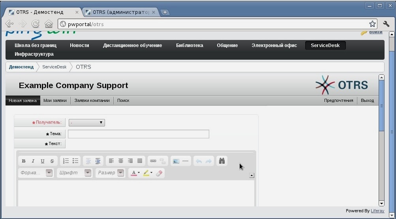The height and width of the screenshot is (219, 396).
Task: Click the inner frame scrollbar down arrow
Action: click(381, 203)
